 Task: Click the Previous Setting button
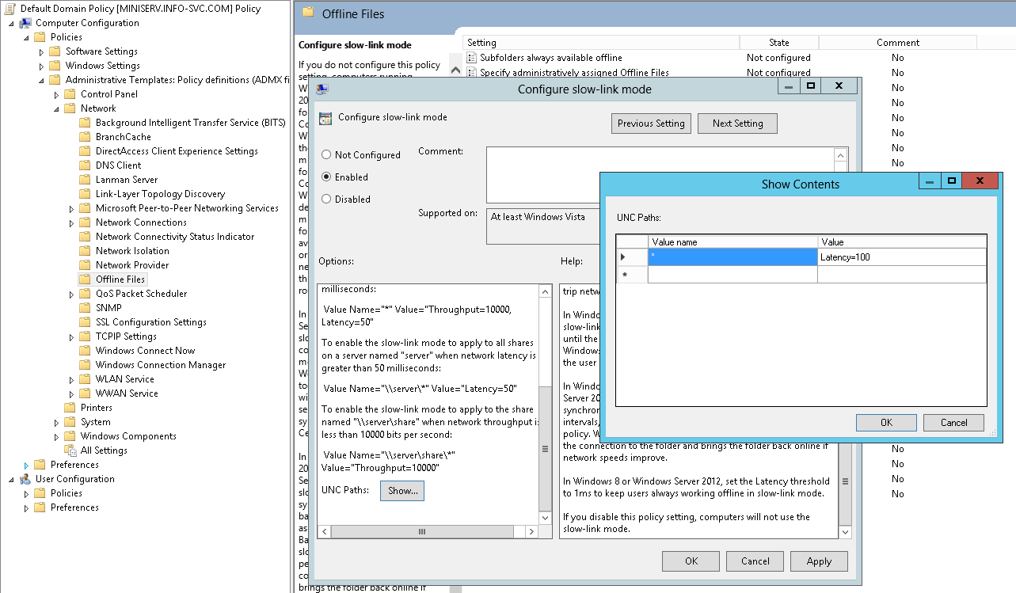tap(652, 124)
